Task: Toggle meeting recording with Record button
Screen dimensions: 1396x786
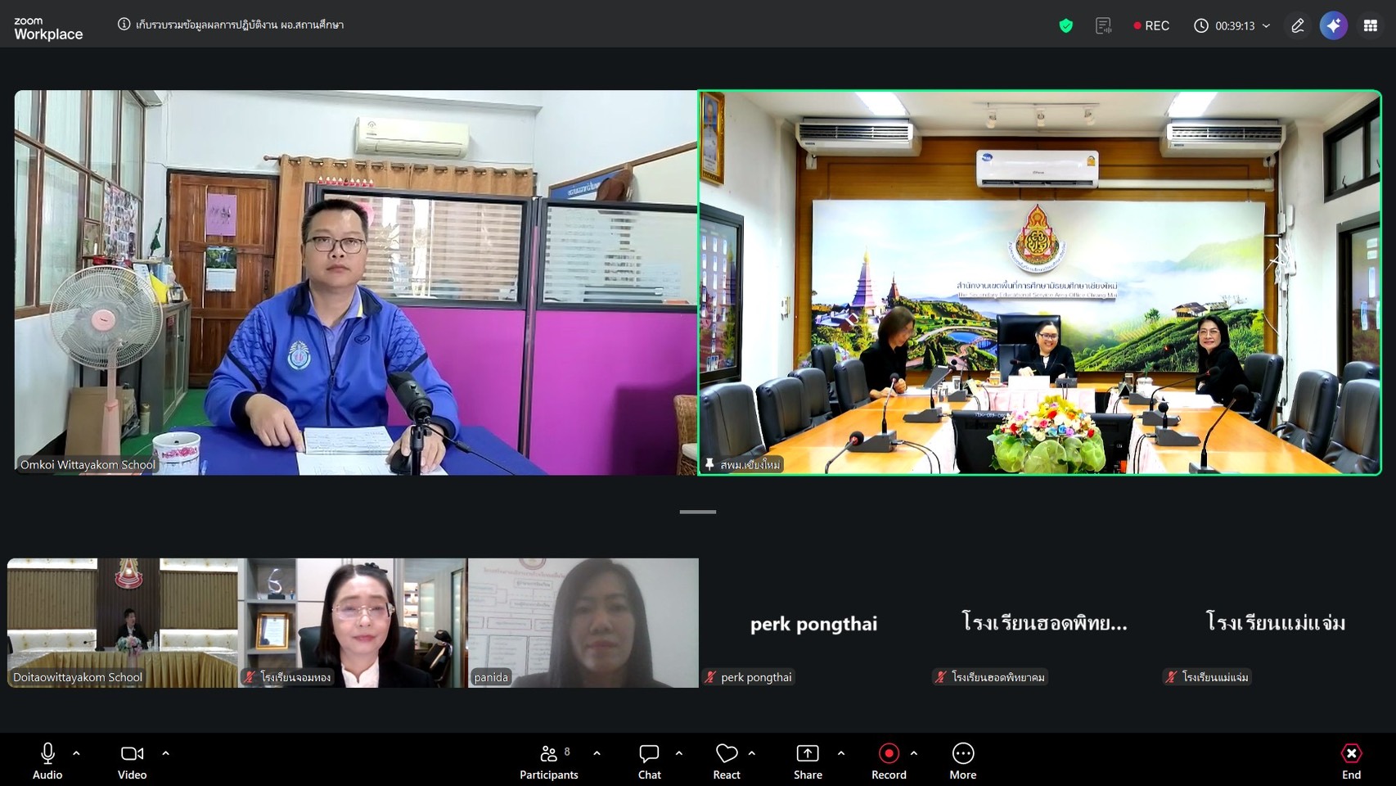Action: point(889,761)
